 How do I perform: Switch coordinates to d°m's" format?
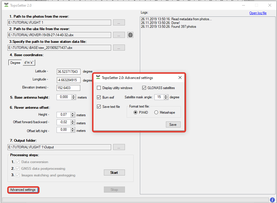tap(29, 63)
